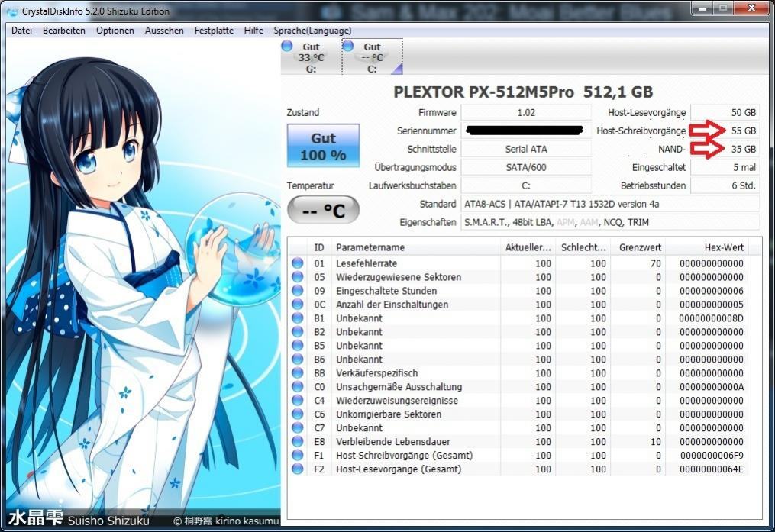Click Grenzwert 70 in Lesefehlerrate row

[655, 263]
